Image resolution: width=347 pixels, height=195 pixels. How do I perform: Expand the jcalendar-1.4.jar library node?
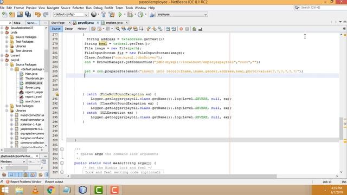coord(12,124)
